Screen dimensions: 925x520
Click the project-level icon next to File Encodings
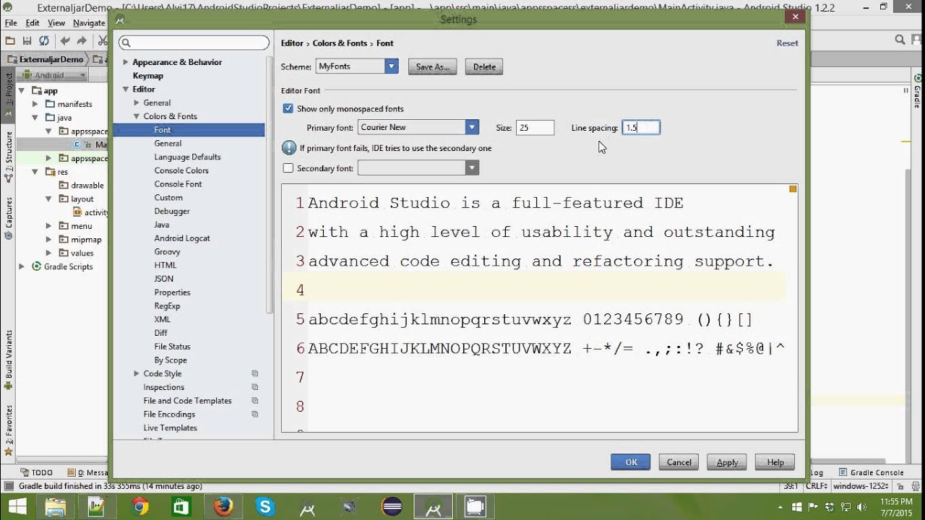coord(255,415)
